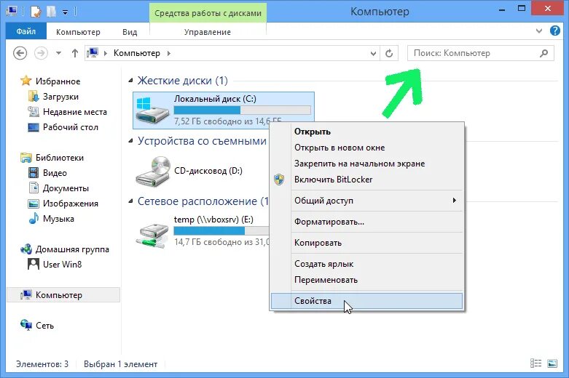The width and height of the screenshot is (569, 378).
Task: Open the Музыка library
Action: (x=58, y=219)
